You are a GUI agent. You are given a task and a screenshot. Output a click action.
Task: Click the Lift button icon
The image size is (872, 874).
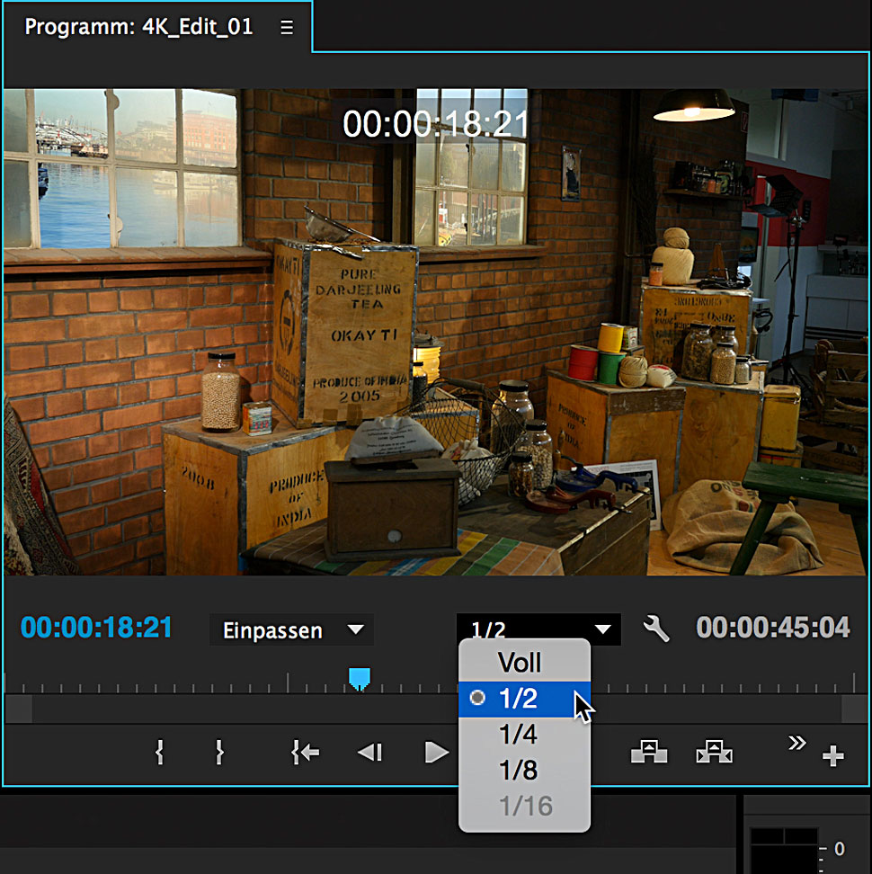648,753
